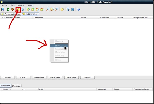Open the Vista menu
154x104 pixels.
12,5
